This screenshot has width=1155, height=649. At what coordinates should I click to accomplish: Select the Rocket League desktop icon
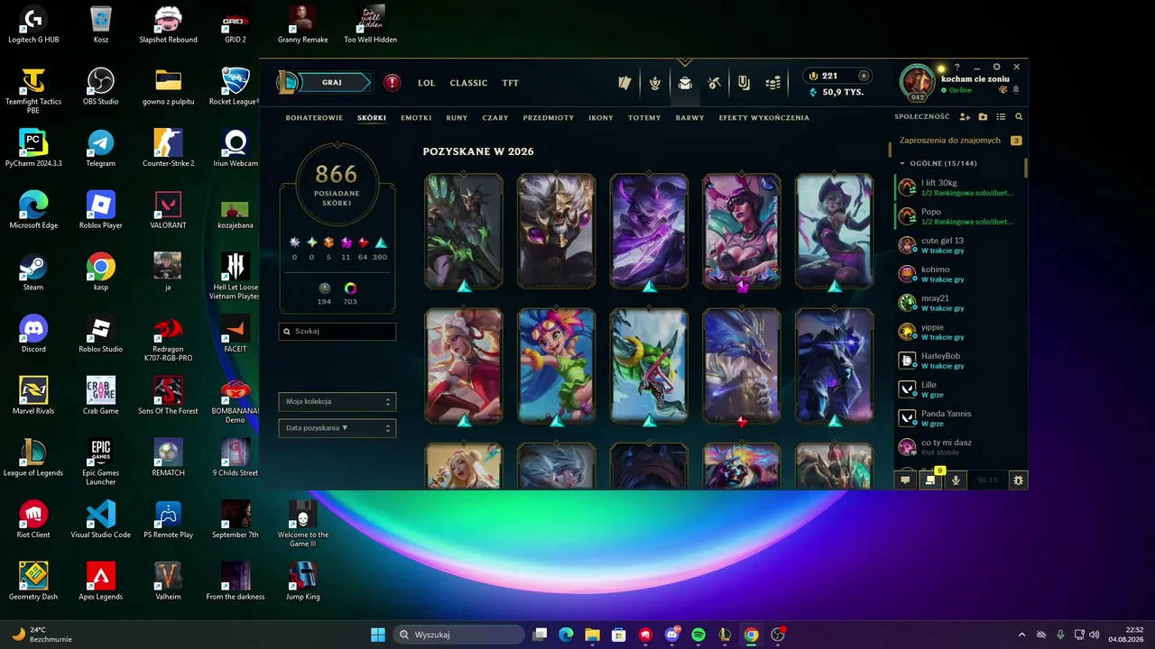pyautogui.click(x=236, y=87)
